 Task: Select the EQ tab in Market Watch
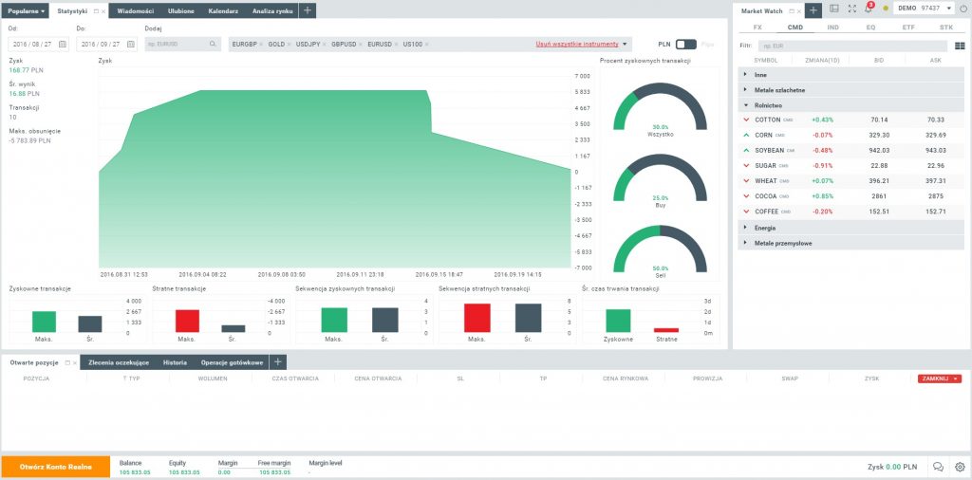pos(871,28)
